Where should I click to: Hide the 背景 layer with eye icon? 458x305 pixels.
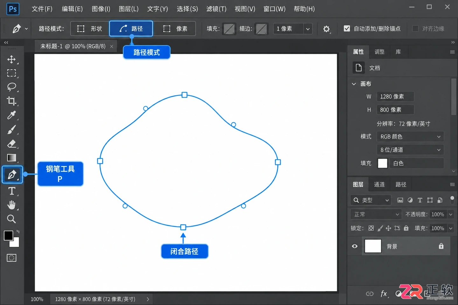click(x=355, y=246)
